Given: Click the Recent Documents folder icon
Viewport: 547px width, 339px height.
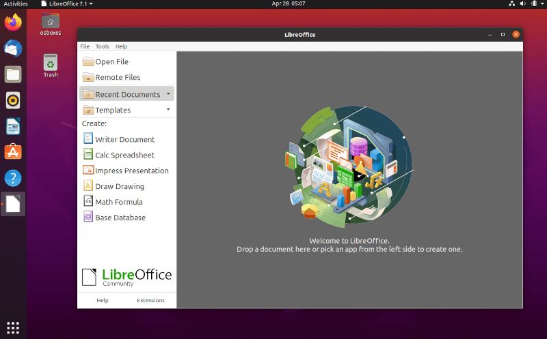Looking at the screenshot, I should 88,94.
